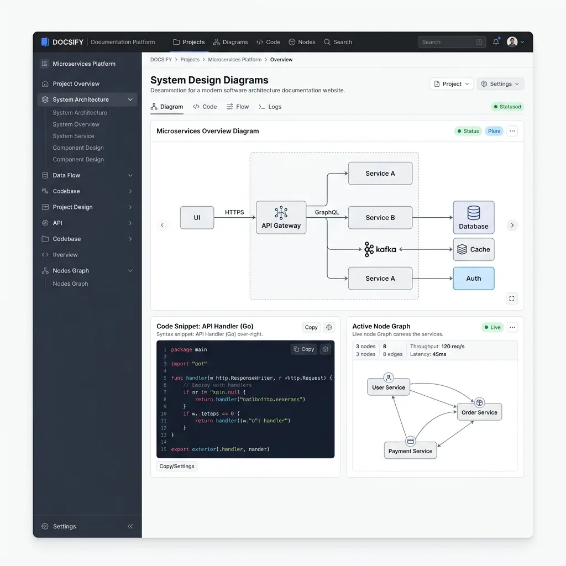
Task: Open Code in the top navigation
Action: tap(268, 42)
